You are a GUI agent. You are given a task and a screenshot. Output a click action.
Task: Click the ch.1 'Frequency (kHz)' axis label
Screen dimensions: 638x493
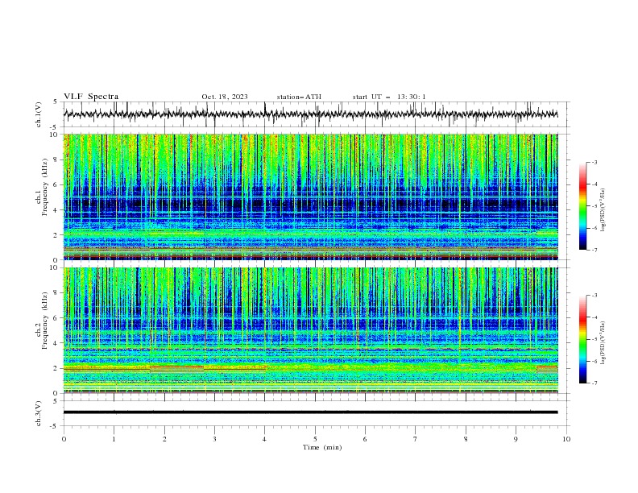pyautogui.click(x=45, y=188)
